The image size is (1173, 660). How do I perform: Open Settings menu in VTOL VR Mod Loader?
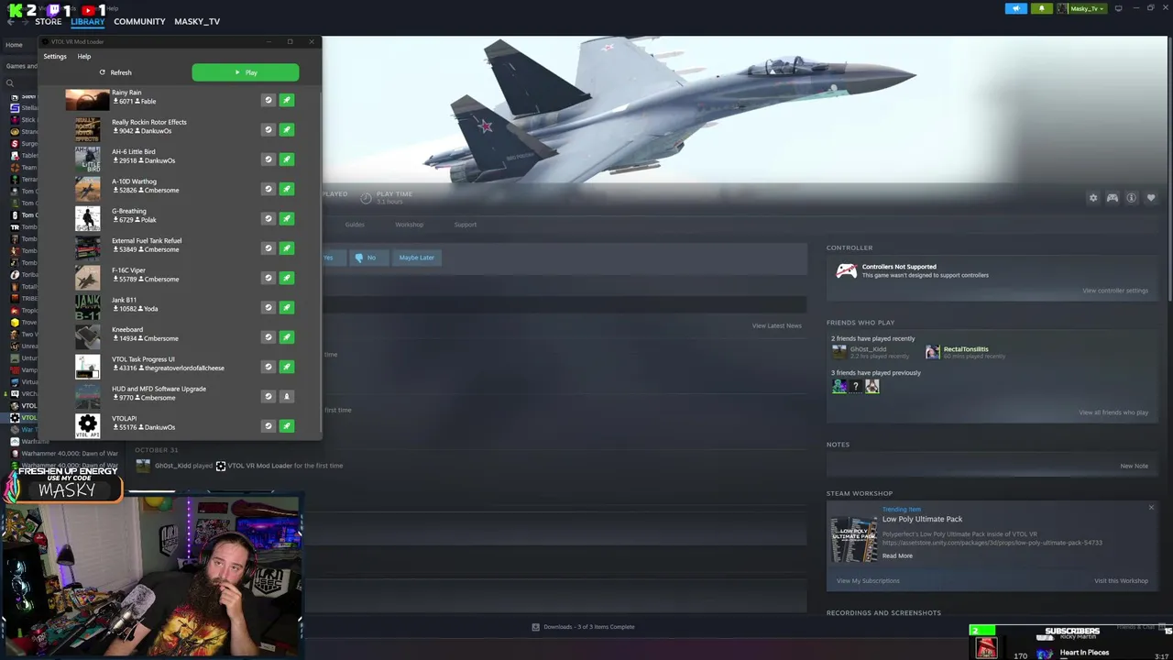point(55,57)
